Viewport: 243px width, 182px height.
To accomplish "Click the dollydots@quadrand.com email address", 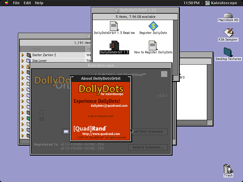I will pos(109,106).
